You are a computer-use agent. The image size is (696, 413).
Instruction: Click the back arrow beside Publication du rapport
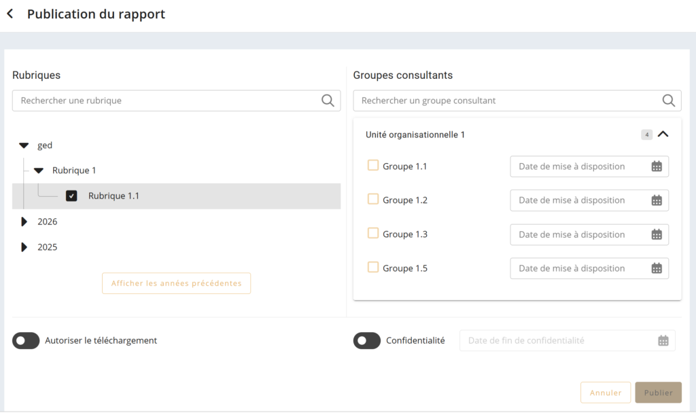pos(10,14)
